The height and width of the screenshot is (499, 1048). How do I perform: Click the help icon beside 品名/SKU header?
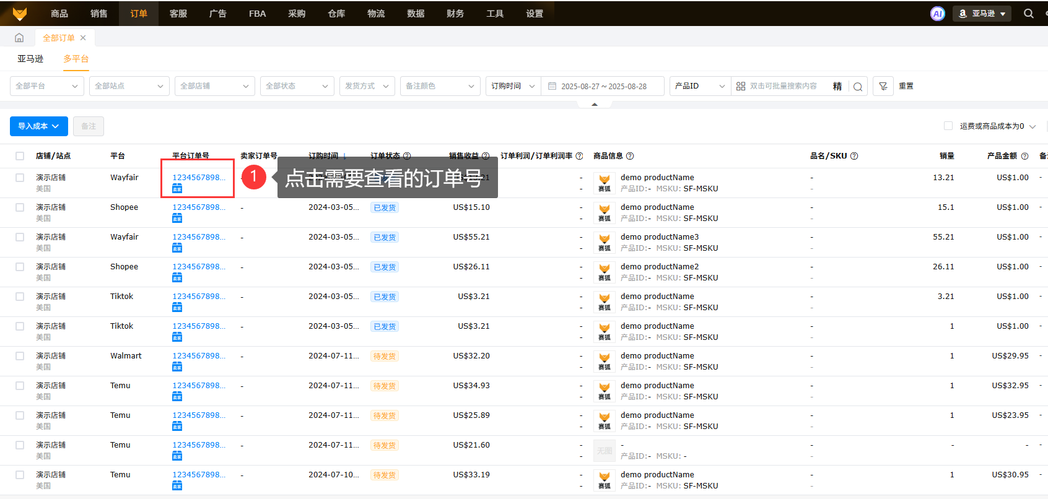coord(854,156)
